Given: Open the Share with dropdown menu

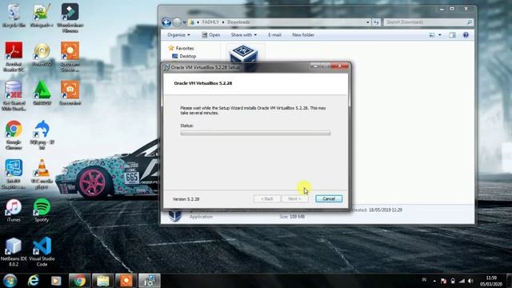Looking at the screenshot, I should (x=243, y=35).
